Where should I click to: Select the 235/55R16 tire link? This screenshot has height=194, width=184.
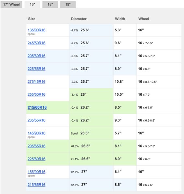[36, 120]
